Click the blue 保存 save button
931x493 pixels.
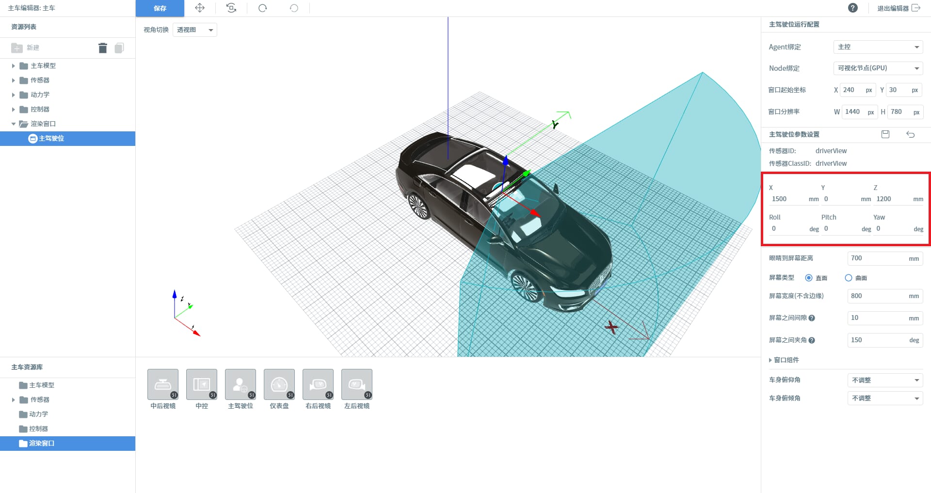160,8
